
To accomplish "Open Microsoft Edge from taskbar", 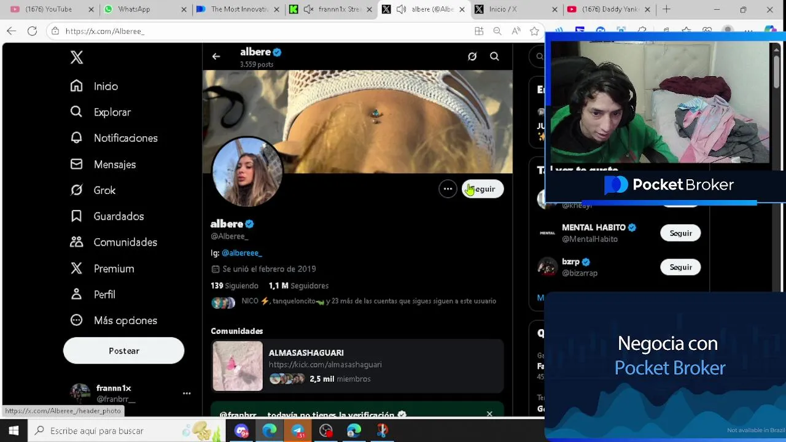I will pos(270,431).
